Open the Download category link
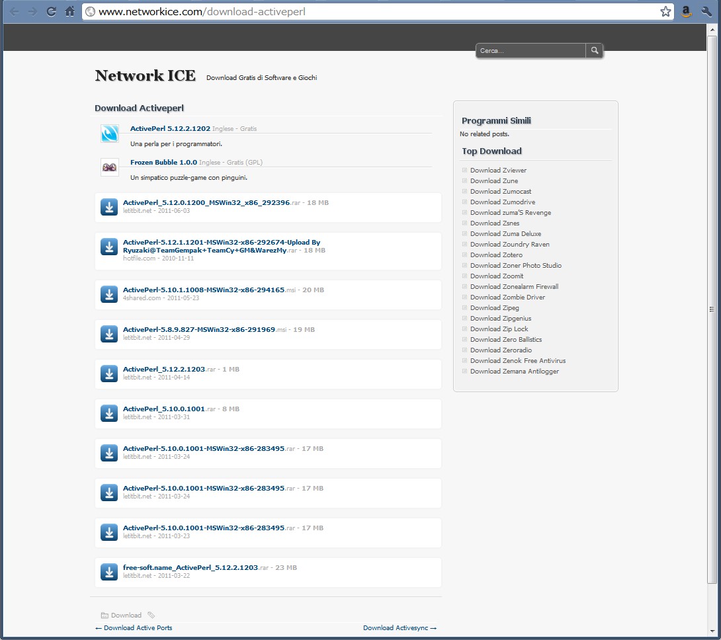 tap(126, 615)
